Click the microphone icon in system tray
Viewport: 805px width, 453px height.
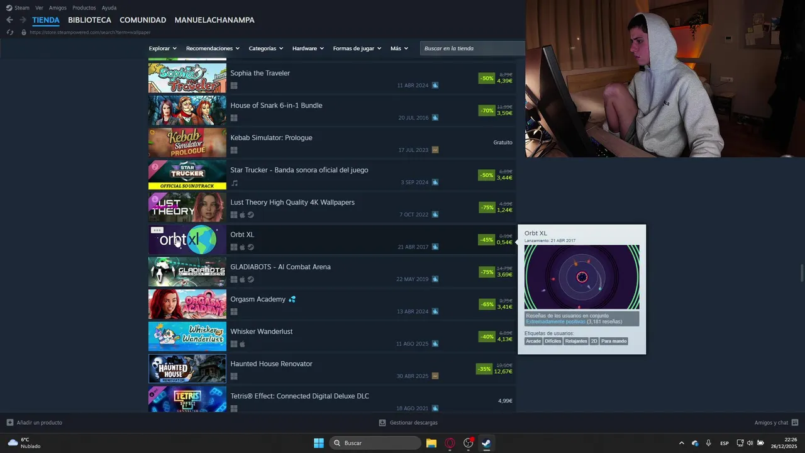[708, 443]
